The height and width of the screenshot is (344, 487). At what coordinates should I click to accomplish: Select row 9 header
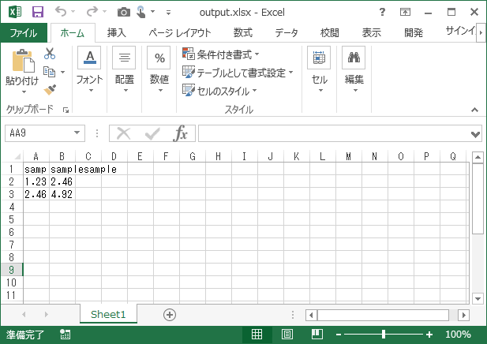pyautogui.click(x=12, y=270)
